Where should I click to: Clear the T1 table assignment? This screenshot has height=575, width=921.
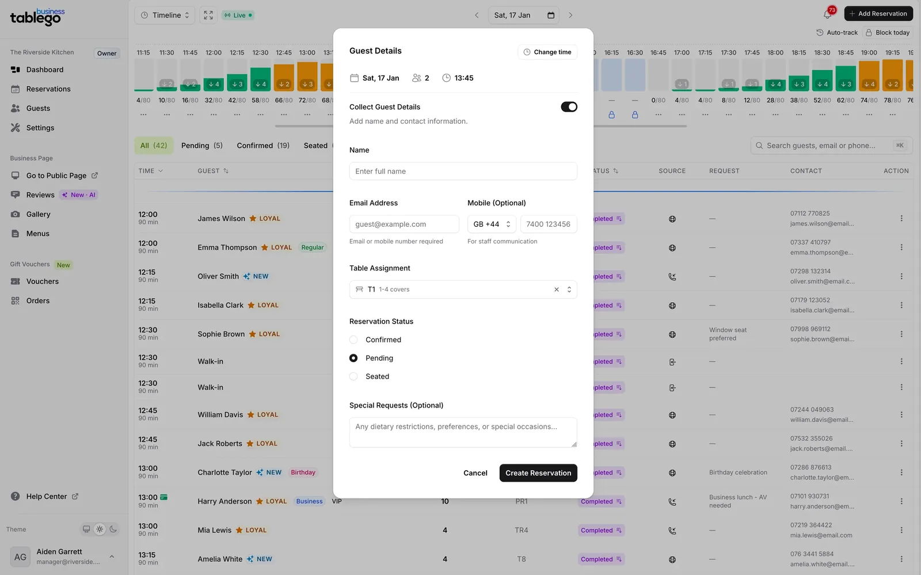pos(557,290)
